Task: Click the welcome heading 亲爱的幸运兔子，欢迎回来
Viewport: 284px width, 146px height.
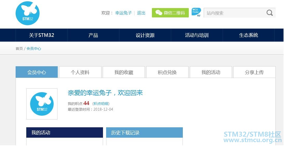Action: (105, 93)
